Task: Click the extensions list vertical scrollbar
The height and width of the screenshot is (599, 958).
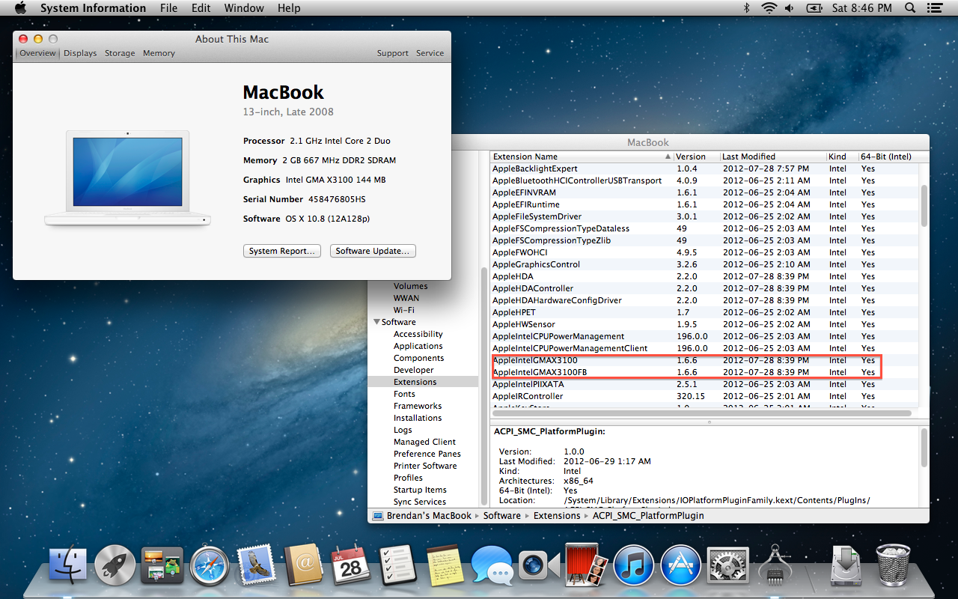Action: (924, 206)
